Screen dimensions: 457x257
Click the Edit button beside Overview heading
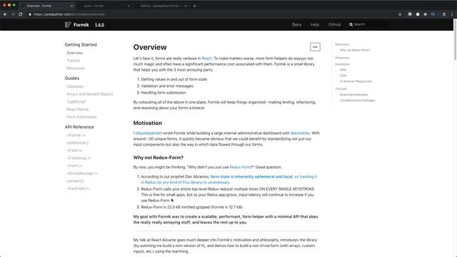[315, 47]
